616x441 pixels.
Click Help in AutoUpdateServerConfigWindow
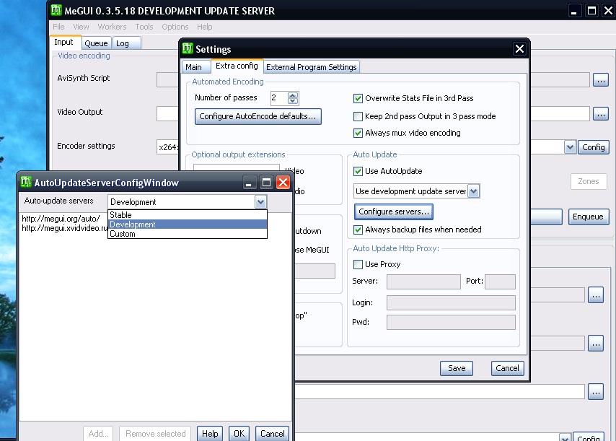[210, 434]
